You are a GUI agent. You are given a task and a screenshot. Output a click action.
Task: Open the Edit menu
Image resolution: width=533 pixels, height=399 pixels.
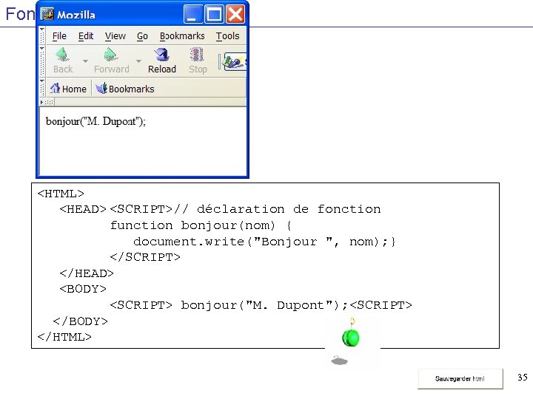86,35
